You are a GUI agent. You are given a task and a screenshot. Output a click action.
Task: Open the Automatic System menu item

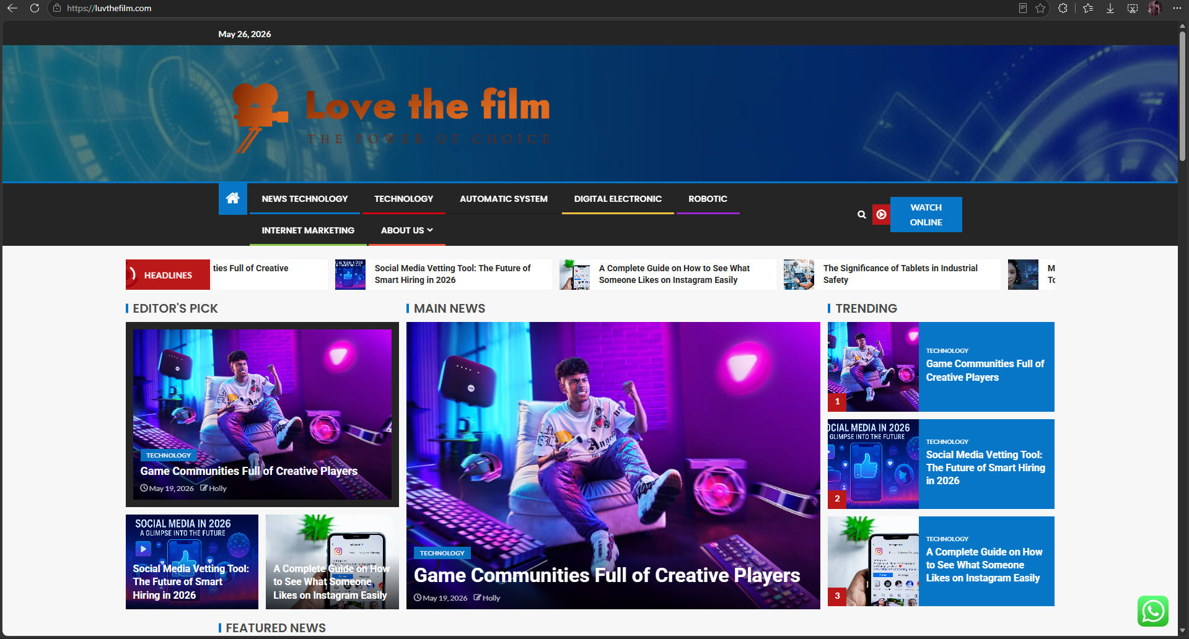(x=503, y=199)
